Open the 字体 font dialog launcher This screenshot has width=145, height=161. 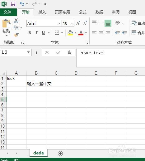87,43
